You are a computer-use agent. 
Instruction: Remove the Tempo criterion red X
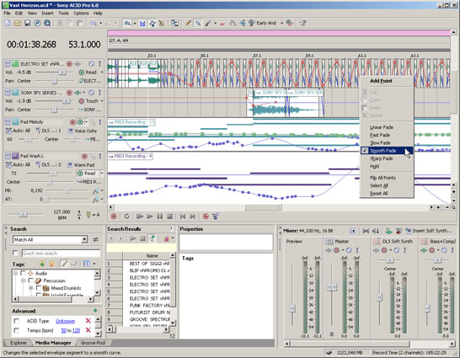[x=88, y=330]
